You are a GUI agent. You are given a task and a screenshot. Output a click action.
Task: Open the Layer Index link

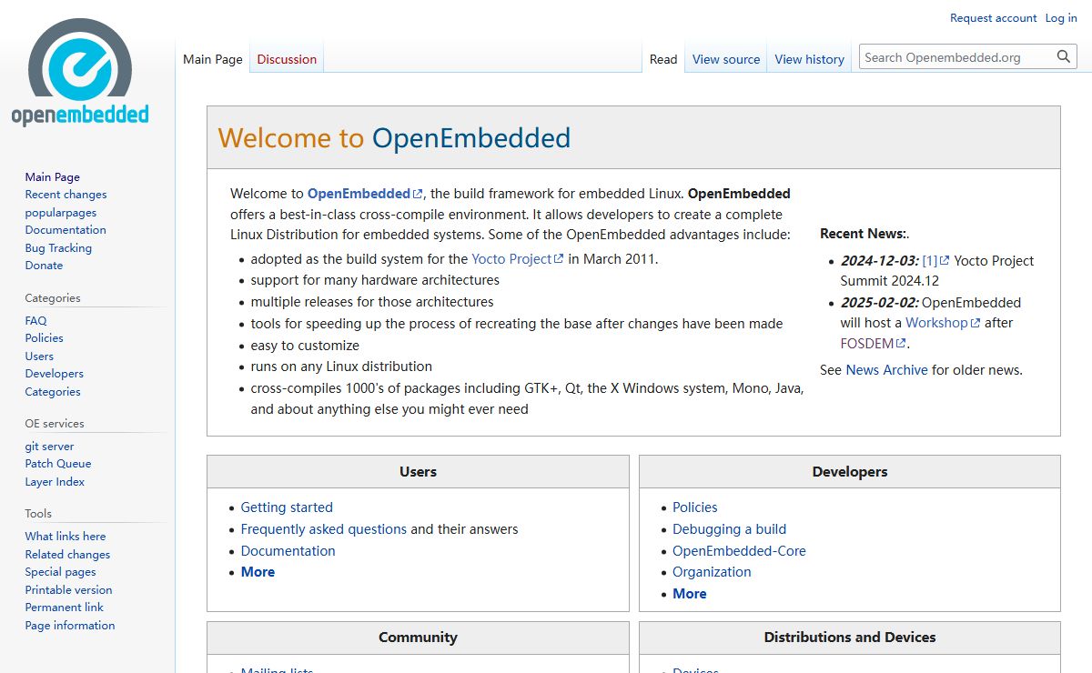(x=55, y=482)
